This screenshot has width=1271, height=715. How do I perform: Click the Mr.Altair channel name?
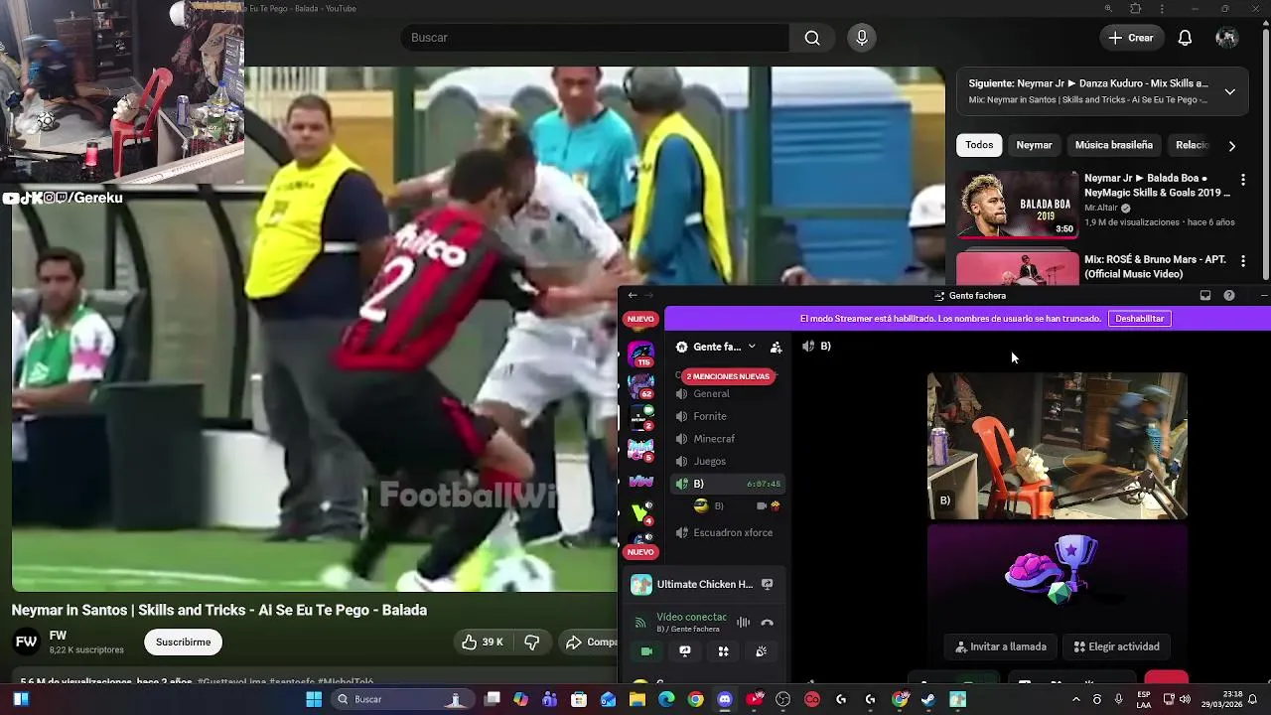click(1100, 209)
